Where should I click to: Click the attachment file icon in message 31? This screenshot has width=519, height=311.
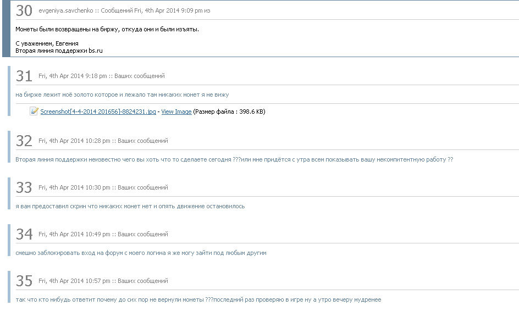[x=34, y=111]
